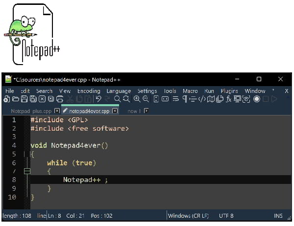The height and width of the screenshot is (226, 294).
Task: Start macro recording with the record circle
Action: click(x=257, y=99)
